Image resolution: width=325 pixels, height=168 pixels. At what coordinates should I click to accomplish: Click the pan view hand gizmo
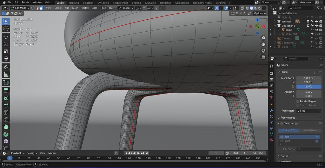tap(263, 44)
